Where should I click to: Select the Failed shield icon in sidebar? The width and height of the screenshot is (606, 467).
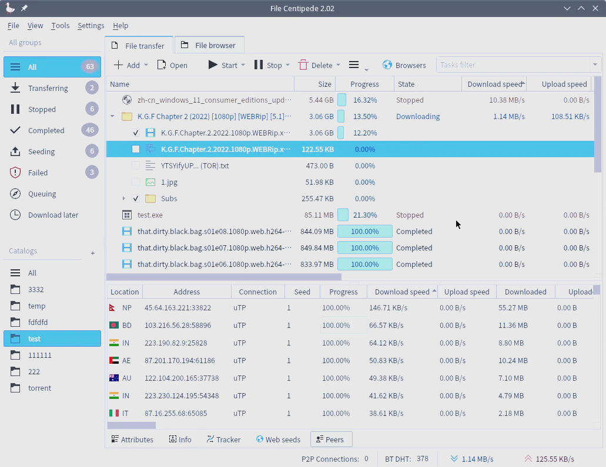[x=16, y=172]
